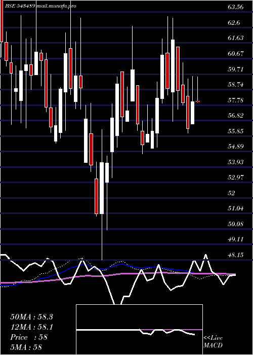
Task: Select the 55.85 price axis label
Action: (236, 131)
